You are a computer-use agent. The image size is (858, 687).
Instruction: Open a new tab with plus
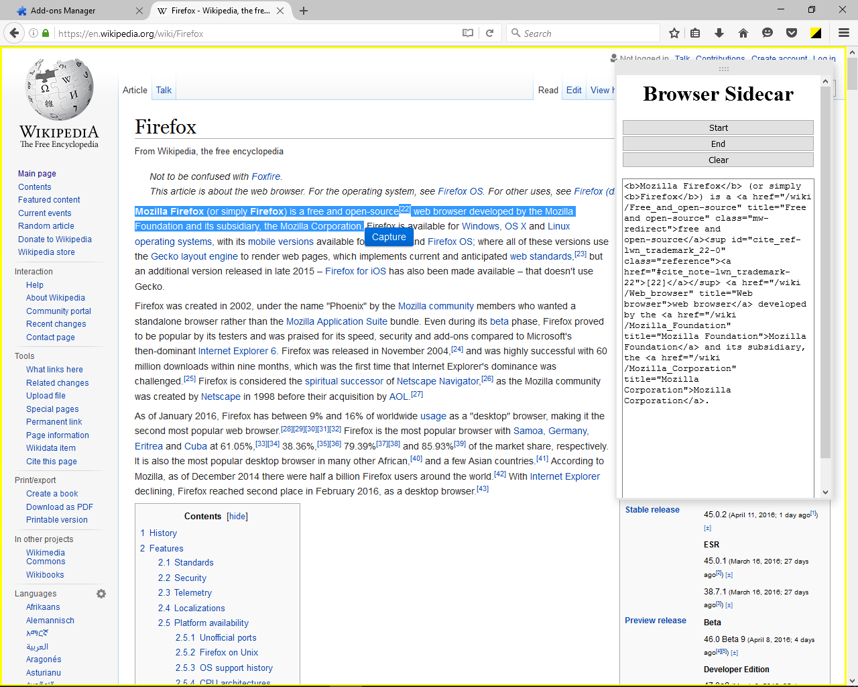point(304,11)
